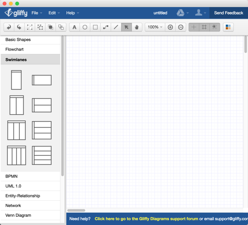Screen dimensions: 248x225
Task: Expand the Venn Diagram library
Action: coord(30,216)
